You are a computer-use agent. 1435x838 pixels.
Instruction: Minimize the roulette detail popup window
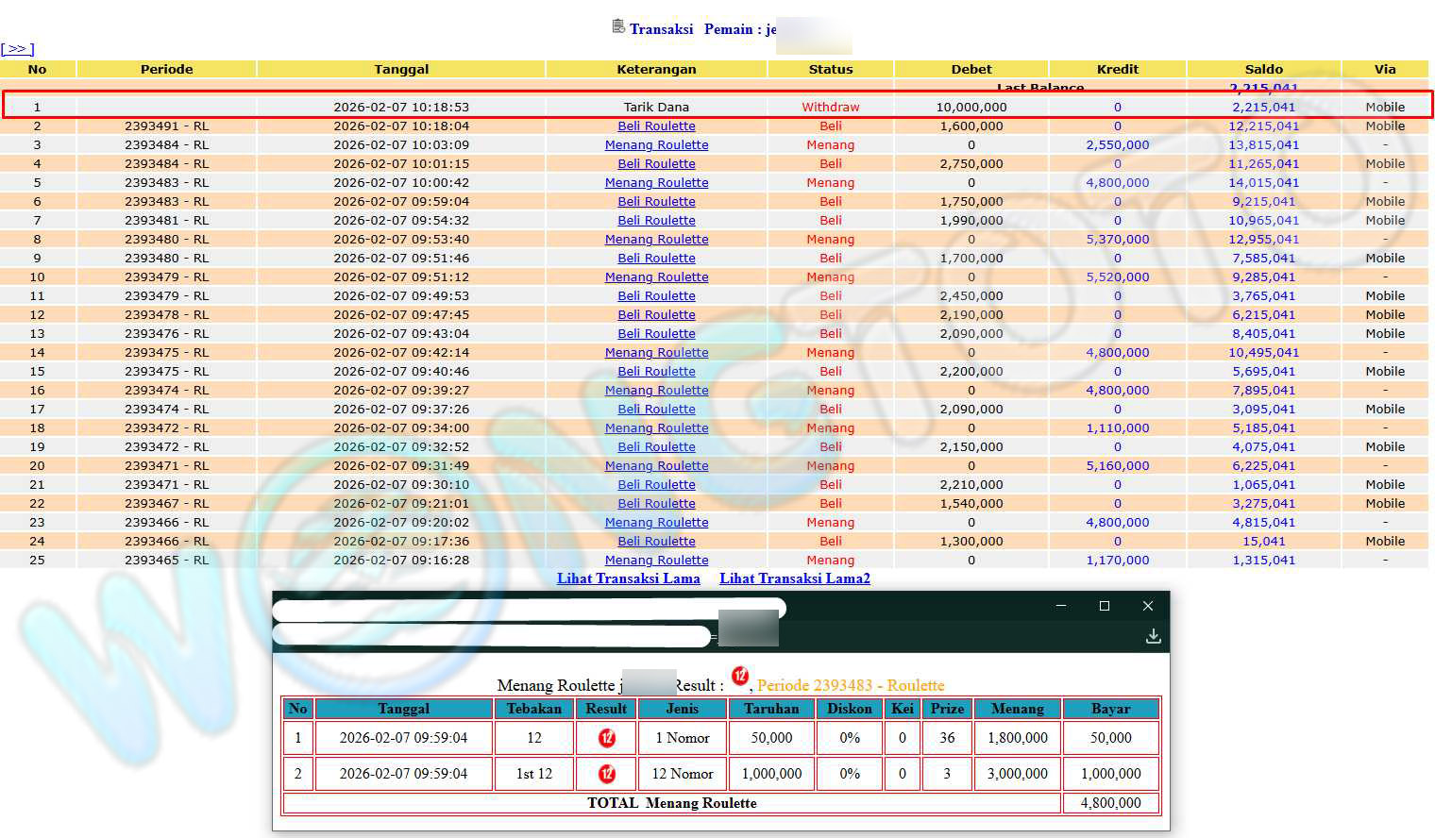point(1061,606)
